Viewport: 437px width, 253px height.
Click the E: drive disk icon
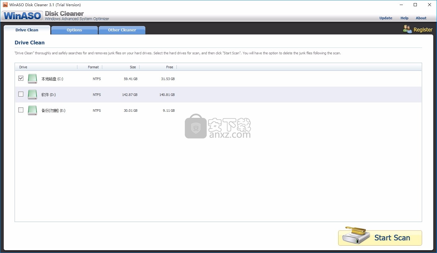[32, 110]
